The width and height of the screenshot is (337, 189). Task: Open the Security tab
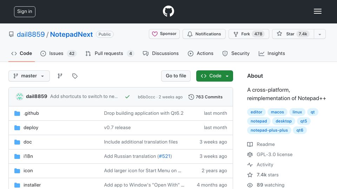pyautogui.click(x=236, y=53)
